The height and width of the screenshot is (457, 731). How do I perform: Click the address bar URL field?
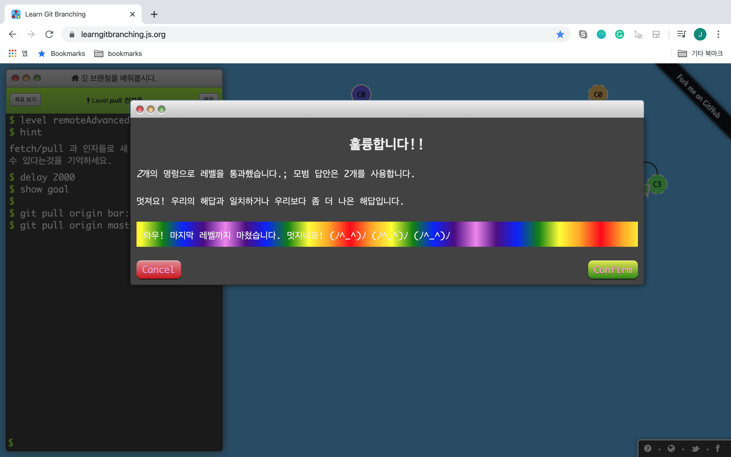[x=302, y=35]
